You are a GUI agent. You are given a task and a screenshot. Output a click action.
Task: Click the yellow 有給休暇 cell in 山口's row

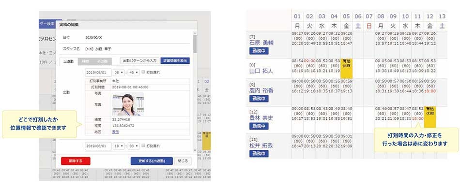pos(347,69)
